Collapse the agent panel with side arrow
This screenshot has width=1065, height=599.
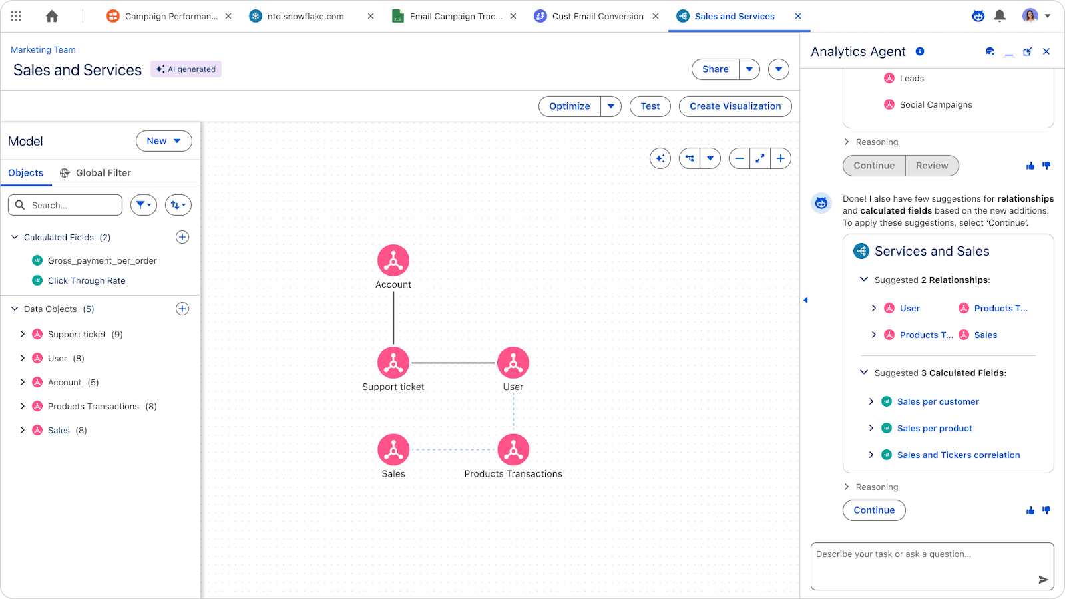click(805, 300)
